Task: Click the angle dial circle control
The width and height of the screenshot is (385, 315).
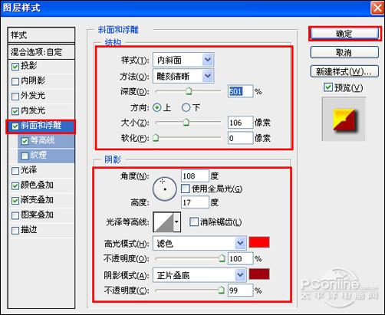Action: tap(165, 189)
